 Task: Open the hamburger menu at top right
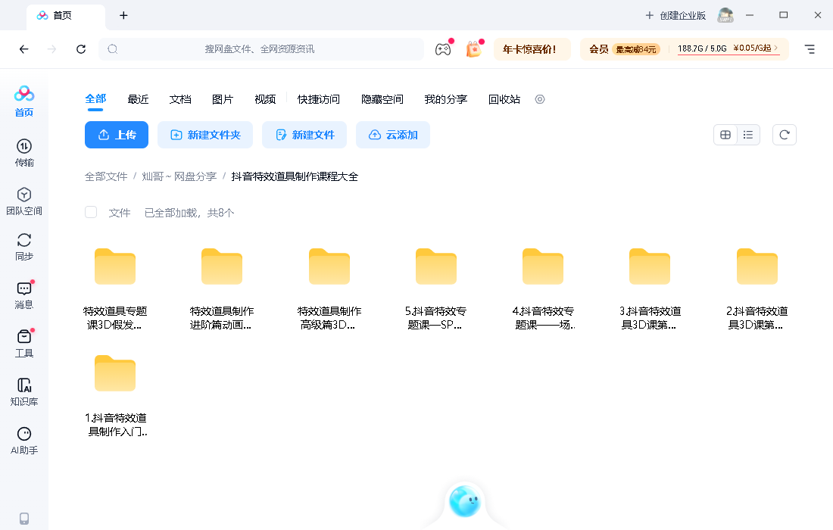pyautogui.click(x=810, y=49)
